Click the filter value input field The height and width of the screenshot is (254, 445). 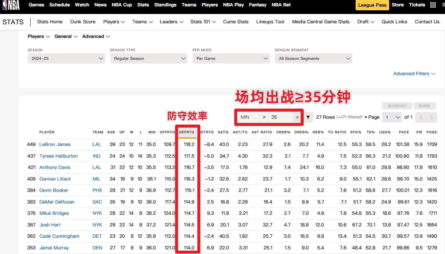point(281,117)
